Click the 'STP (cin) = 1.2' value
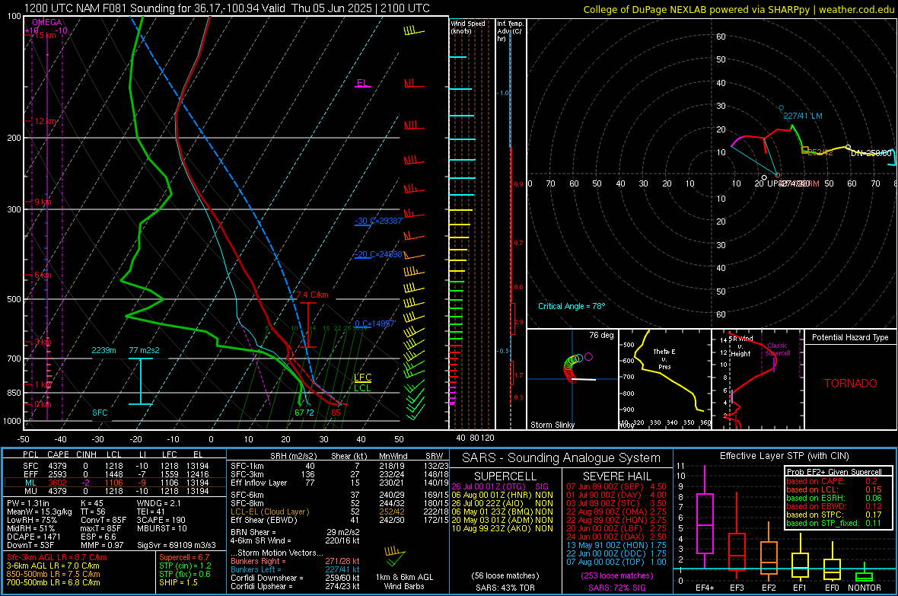Image resolution: width=898 pixels, height=596 pixels. pyautogui.click(x=185, y=566)
